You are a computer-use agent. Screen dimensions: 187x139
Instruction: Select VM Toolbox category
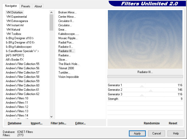click(14, 34)
